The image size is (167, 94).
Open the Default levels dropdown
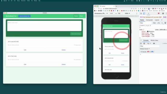click(x=145, y=49)
